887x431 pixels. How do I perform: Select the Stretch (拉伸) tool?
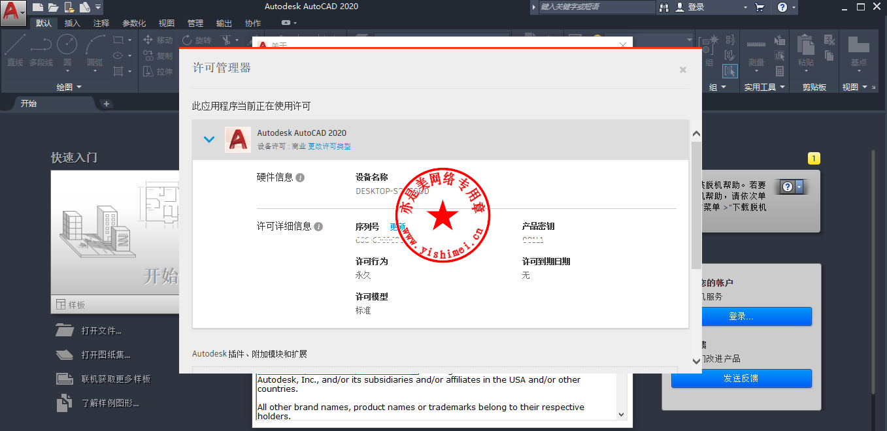pos(158,71)
